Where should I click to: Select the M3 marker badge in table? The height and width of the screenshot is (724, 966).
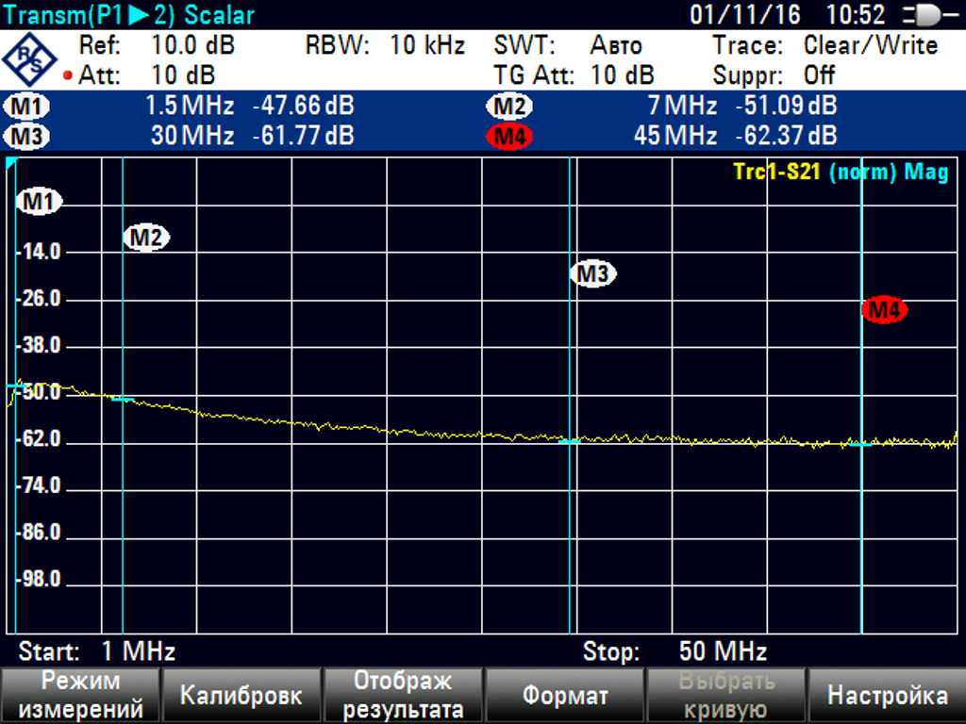27,137
